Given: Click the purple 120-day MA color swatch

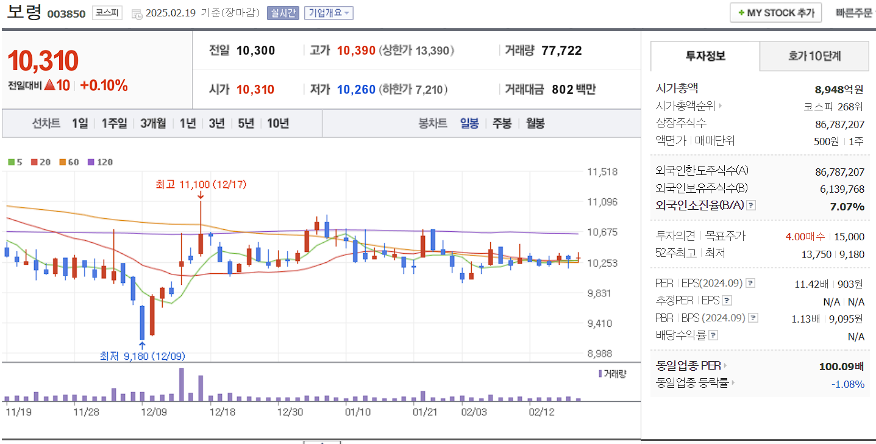Looking at the screenshot, I should pyautogui.click(x=91, y=162).
